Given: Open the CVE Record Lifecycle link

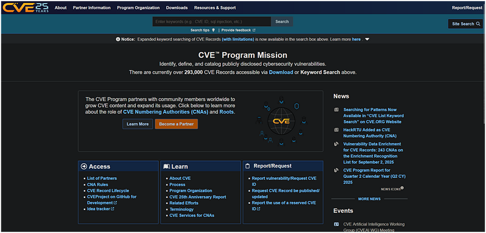Looking at the screenshot, I should 108,191.
